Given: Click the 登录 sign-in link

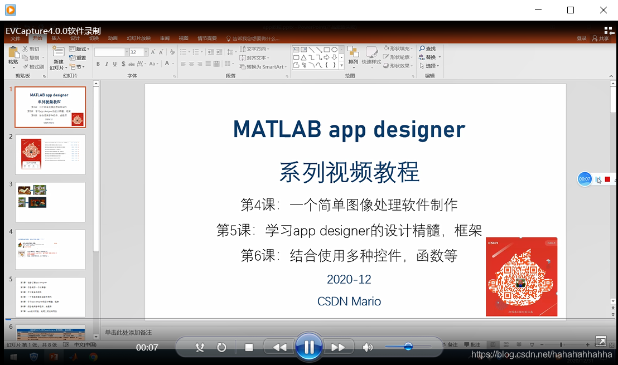Looking at the screenshot, I should point(581,38).
